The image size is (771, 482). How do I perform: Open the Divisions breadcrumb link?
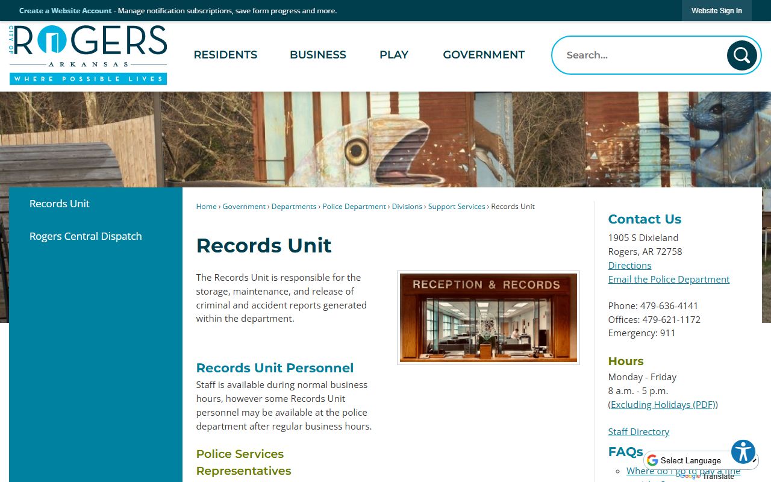(407, 206)
